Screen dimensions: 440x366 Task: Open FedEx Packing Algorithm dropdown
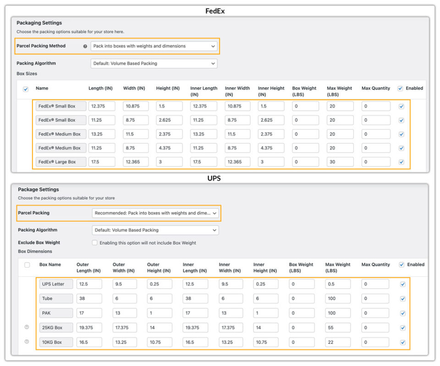coord(154,64)
